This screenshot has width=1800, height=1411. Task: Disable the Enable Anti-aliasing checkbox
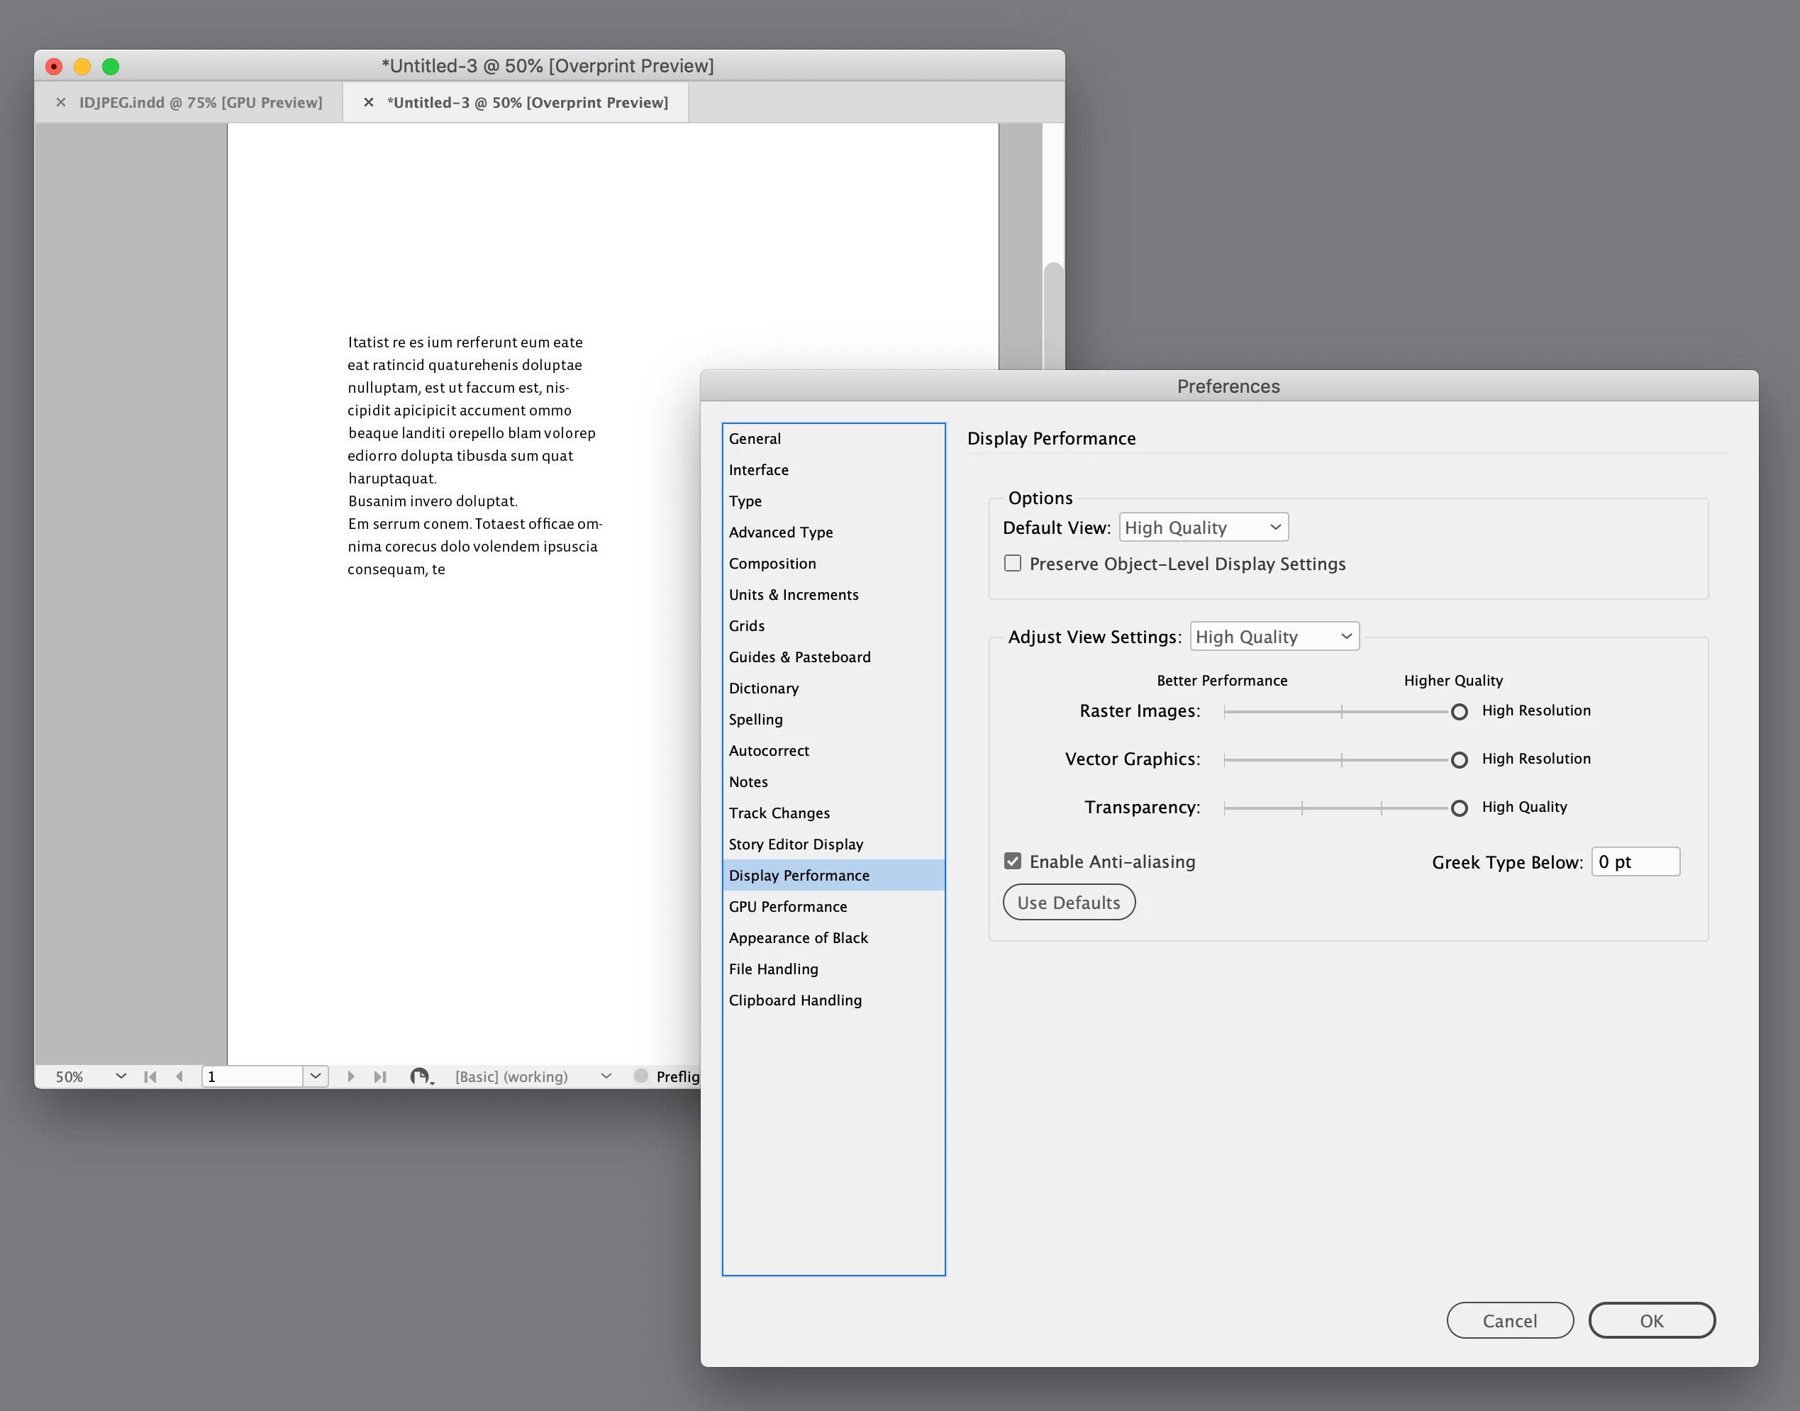pyautogui.click(x=1012, y=861)
